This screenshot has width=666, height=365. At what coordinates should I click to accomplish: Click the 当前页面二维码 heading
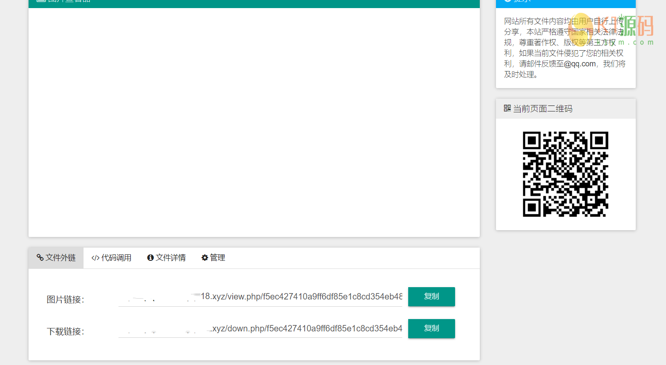click(x=543, y=109)
